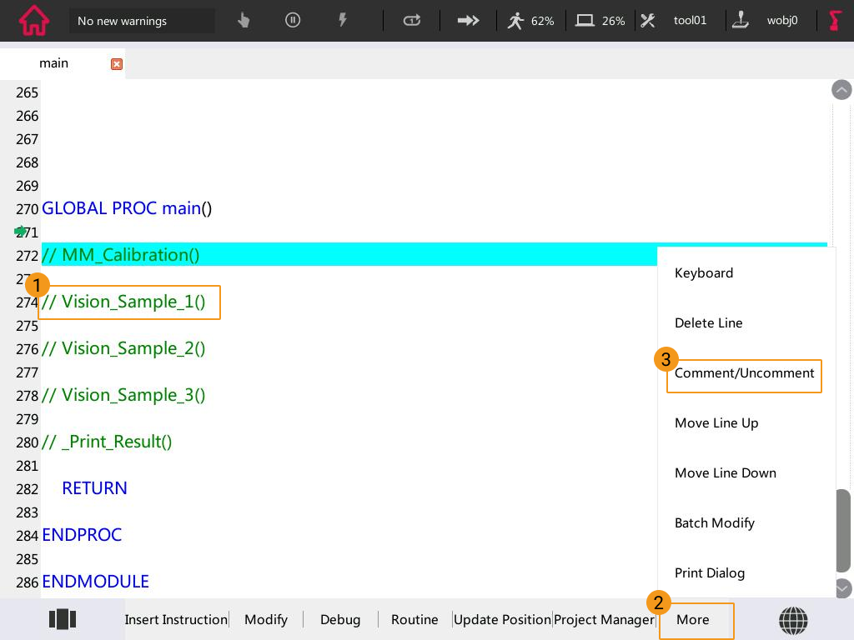Open the wobj0 work object selector
Screen dimensions: 854x640
click(x=766, y=21)
